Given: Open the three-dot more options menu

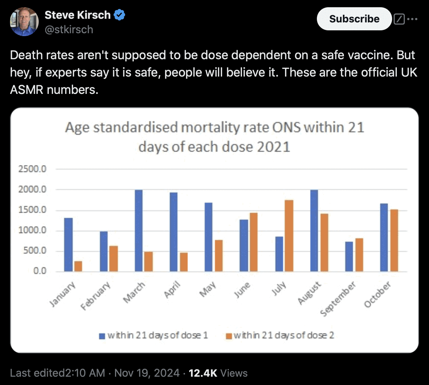Looking at the screenshot, I should [412, 19].
